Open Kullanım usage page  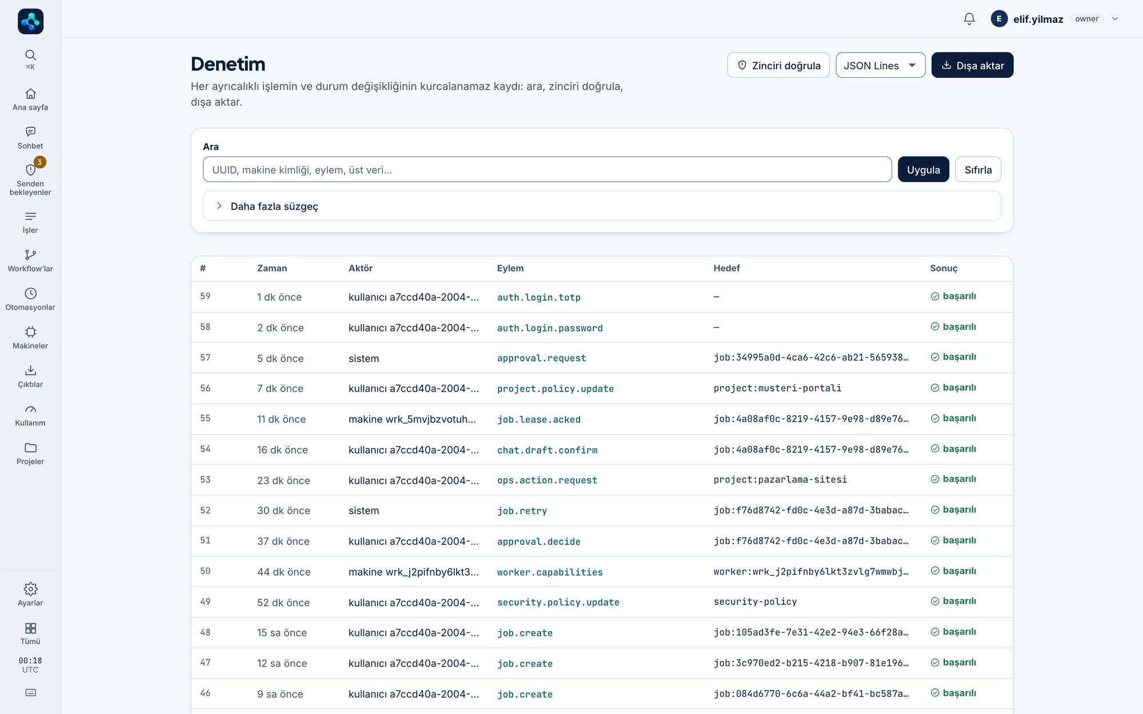pos(30,415)
